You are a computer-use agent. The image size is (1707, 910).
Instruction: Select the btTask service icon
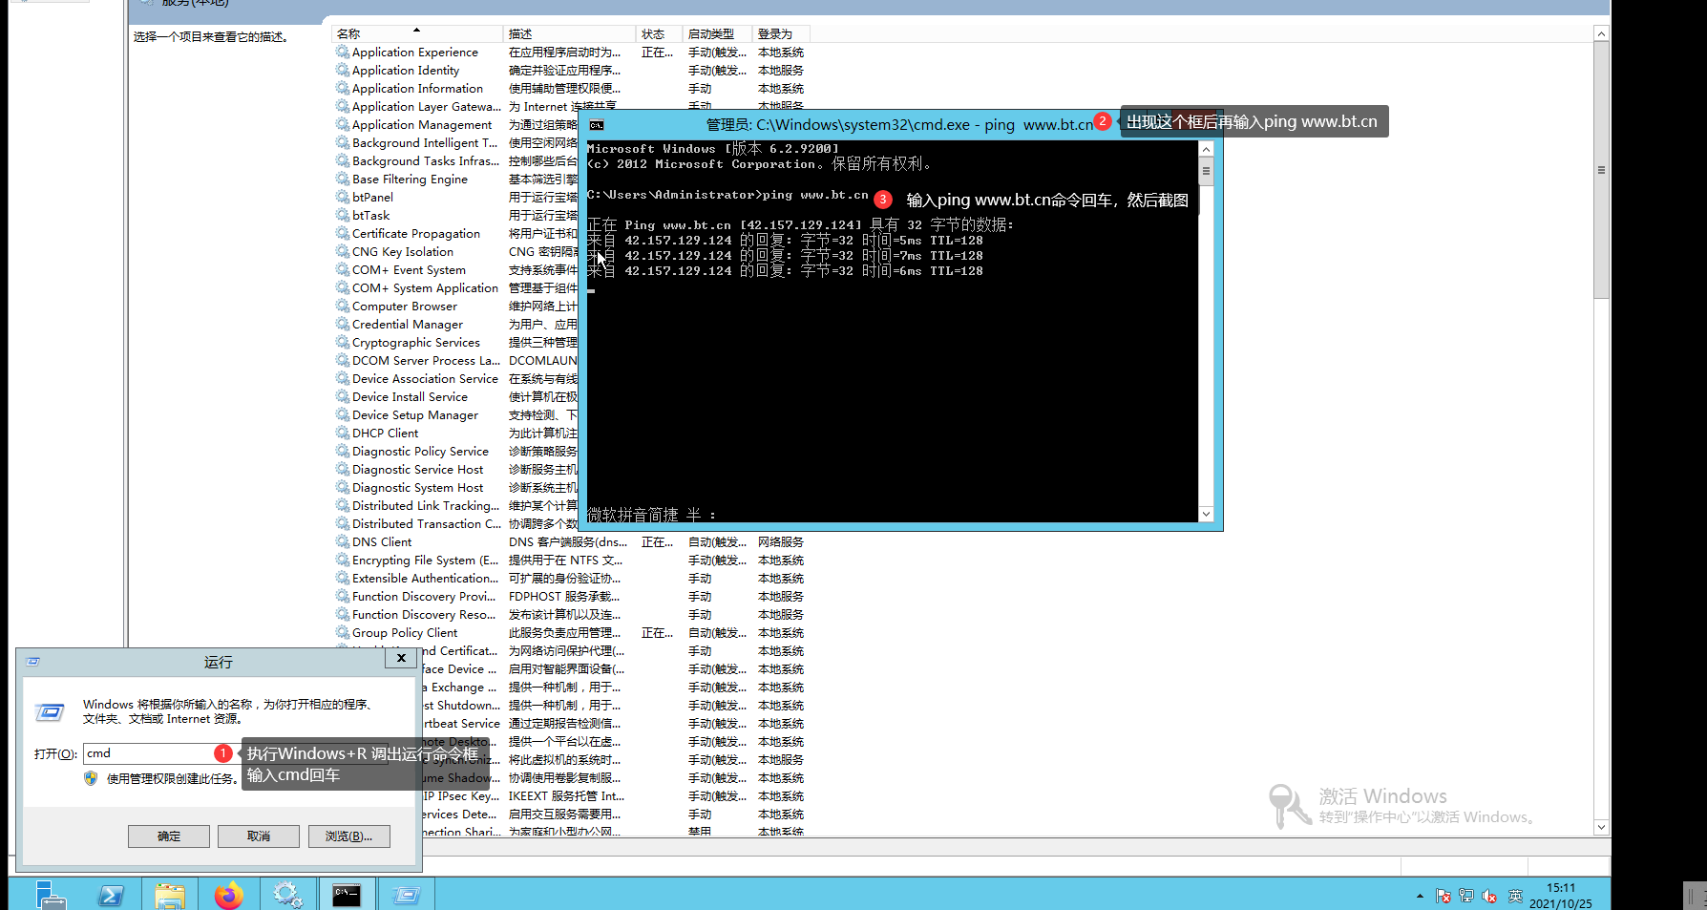tap(342, 215)
